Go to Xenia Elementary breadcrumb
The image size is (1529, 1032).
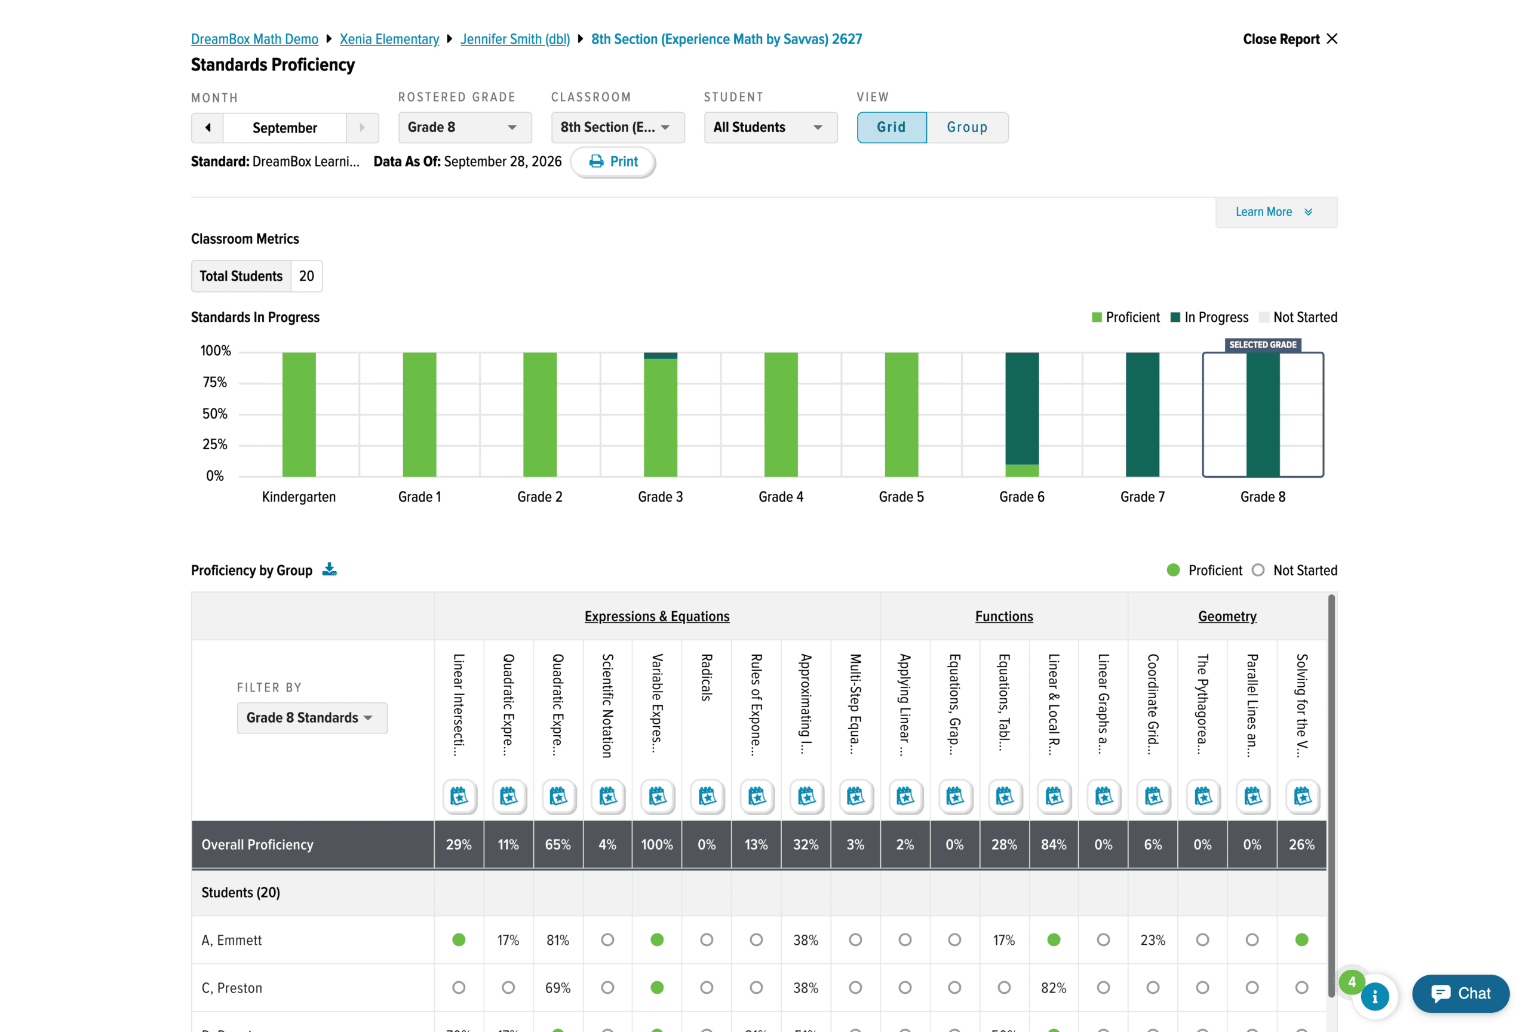click(389, 39)
